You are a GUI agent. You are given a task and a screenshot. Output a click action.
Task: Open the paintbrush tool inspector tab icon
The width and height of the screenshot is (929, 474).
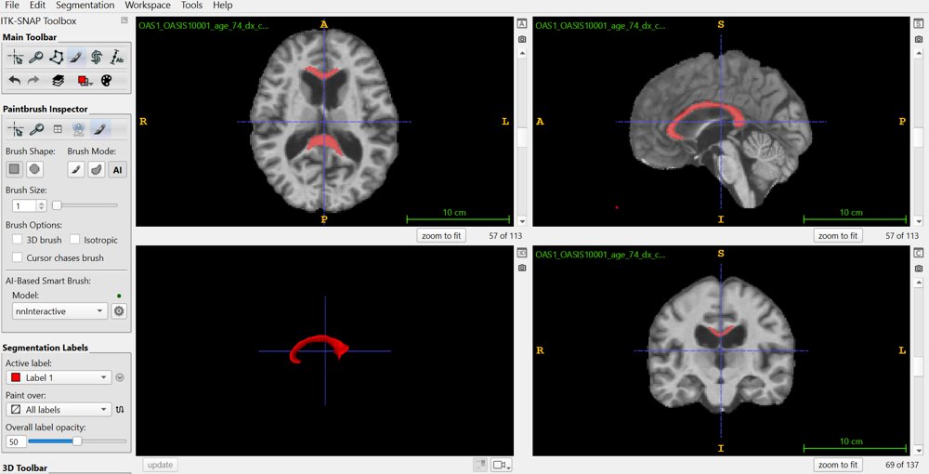coord(100,128)
